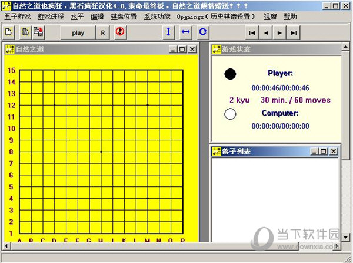This screenshot has height=263, width=353.
Task: Place a stone on star point D12
Action: (x=55, y=105)
